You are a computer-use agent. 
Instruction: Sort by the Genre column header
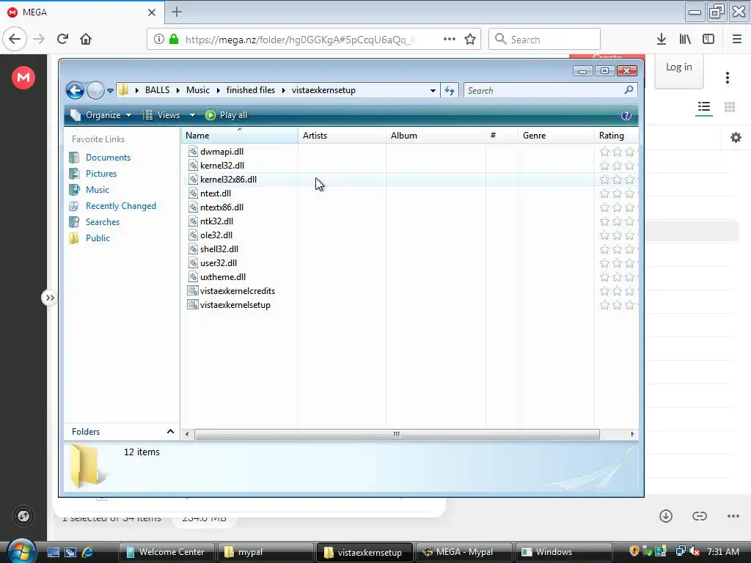pyautogui.click(x=556, y=136)
